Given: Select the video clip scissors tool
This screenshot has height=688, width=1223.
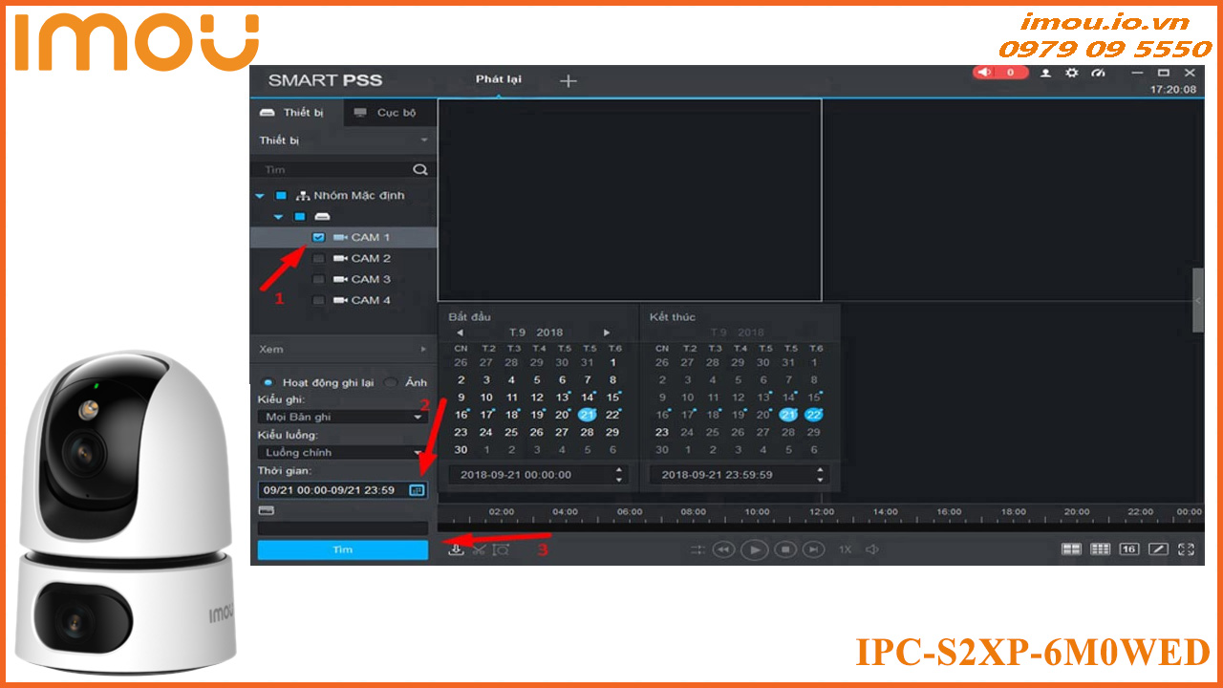Looking at the screenshot, I should (x=477, y=550).
